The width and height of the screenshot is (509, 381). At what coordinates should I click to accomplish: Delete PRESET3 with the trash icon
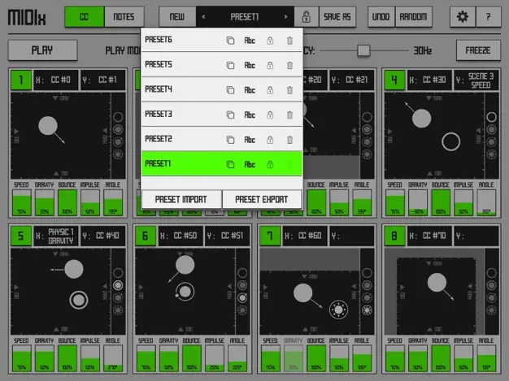[289, 115]
